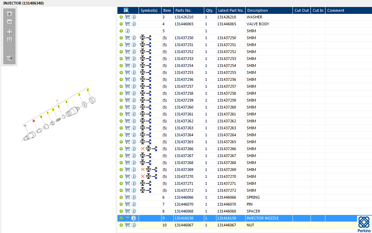Click the symbols icon on SHIM 131437270
Image resolution: width=372 pixels, height=233 pixels.
[x=151, y=176]
